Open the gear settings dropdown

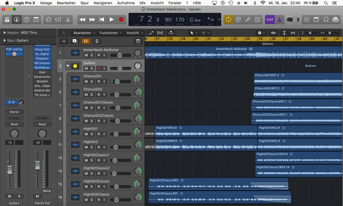[x=261, y=33]
